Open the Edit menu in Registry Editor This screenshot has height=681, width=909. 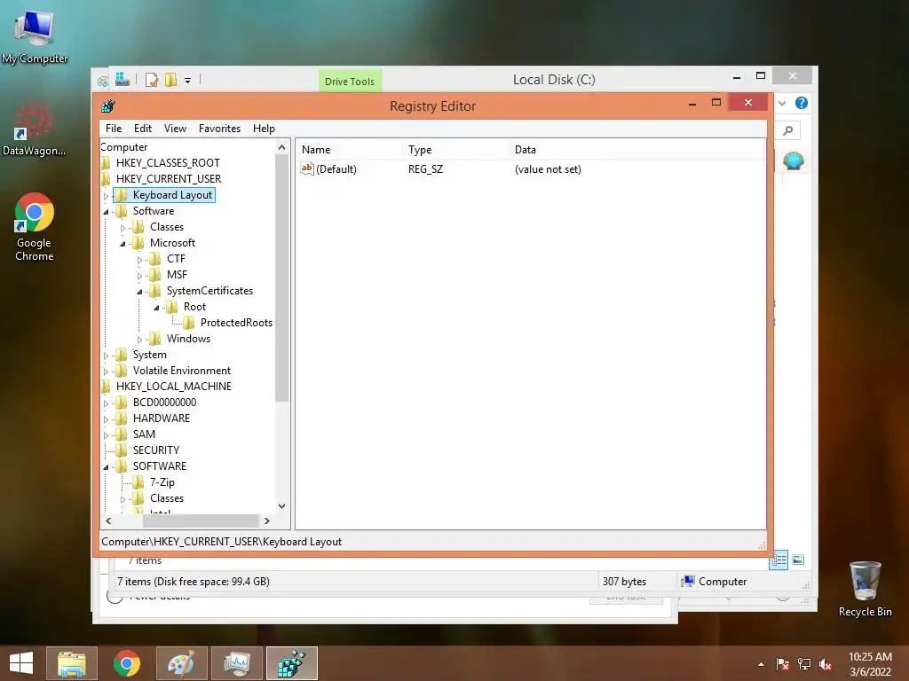coord(143,129)
